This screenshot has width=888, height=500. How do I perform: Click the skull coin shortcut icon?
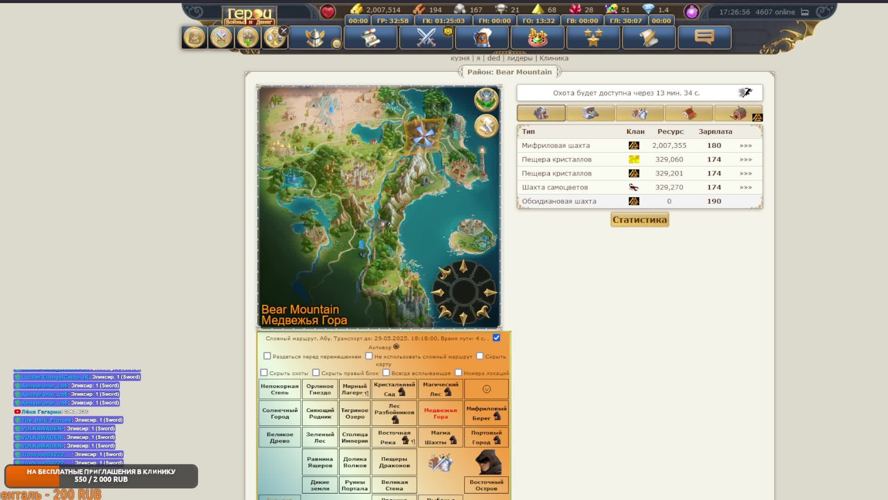point(274,37)
